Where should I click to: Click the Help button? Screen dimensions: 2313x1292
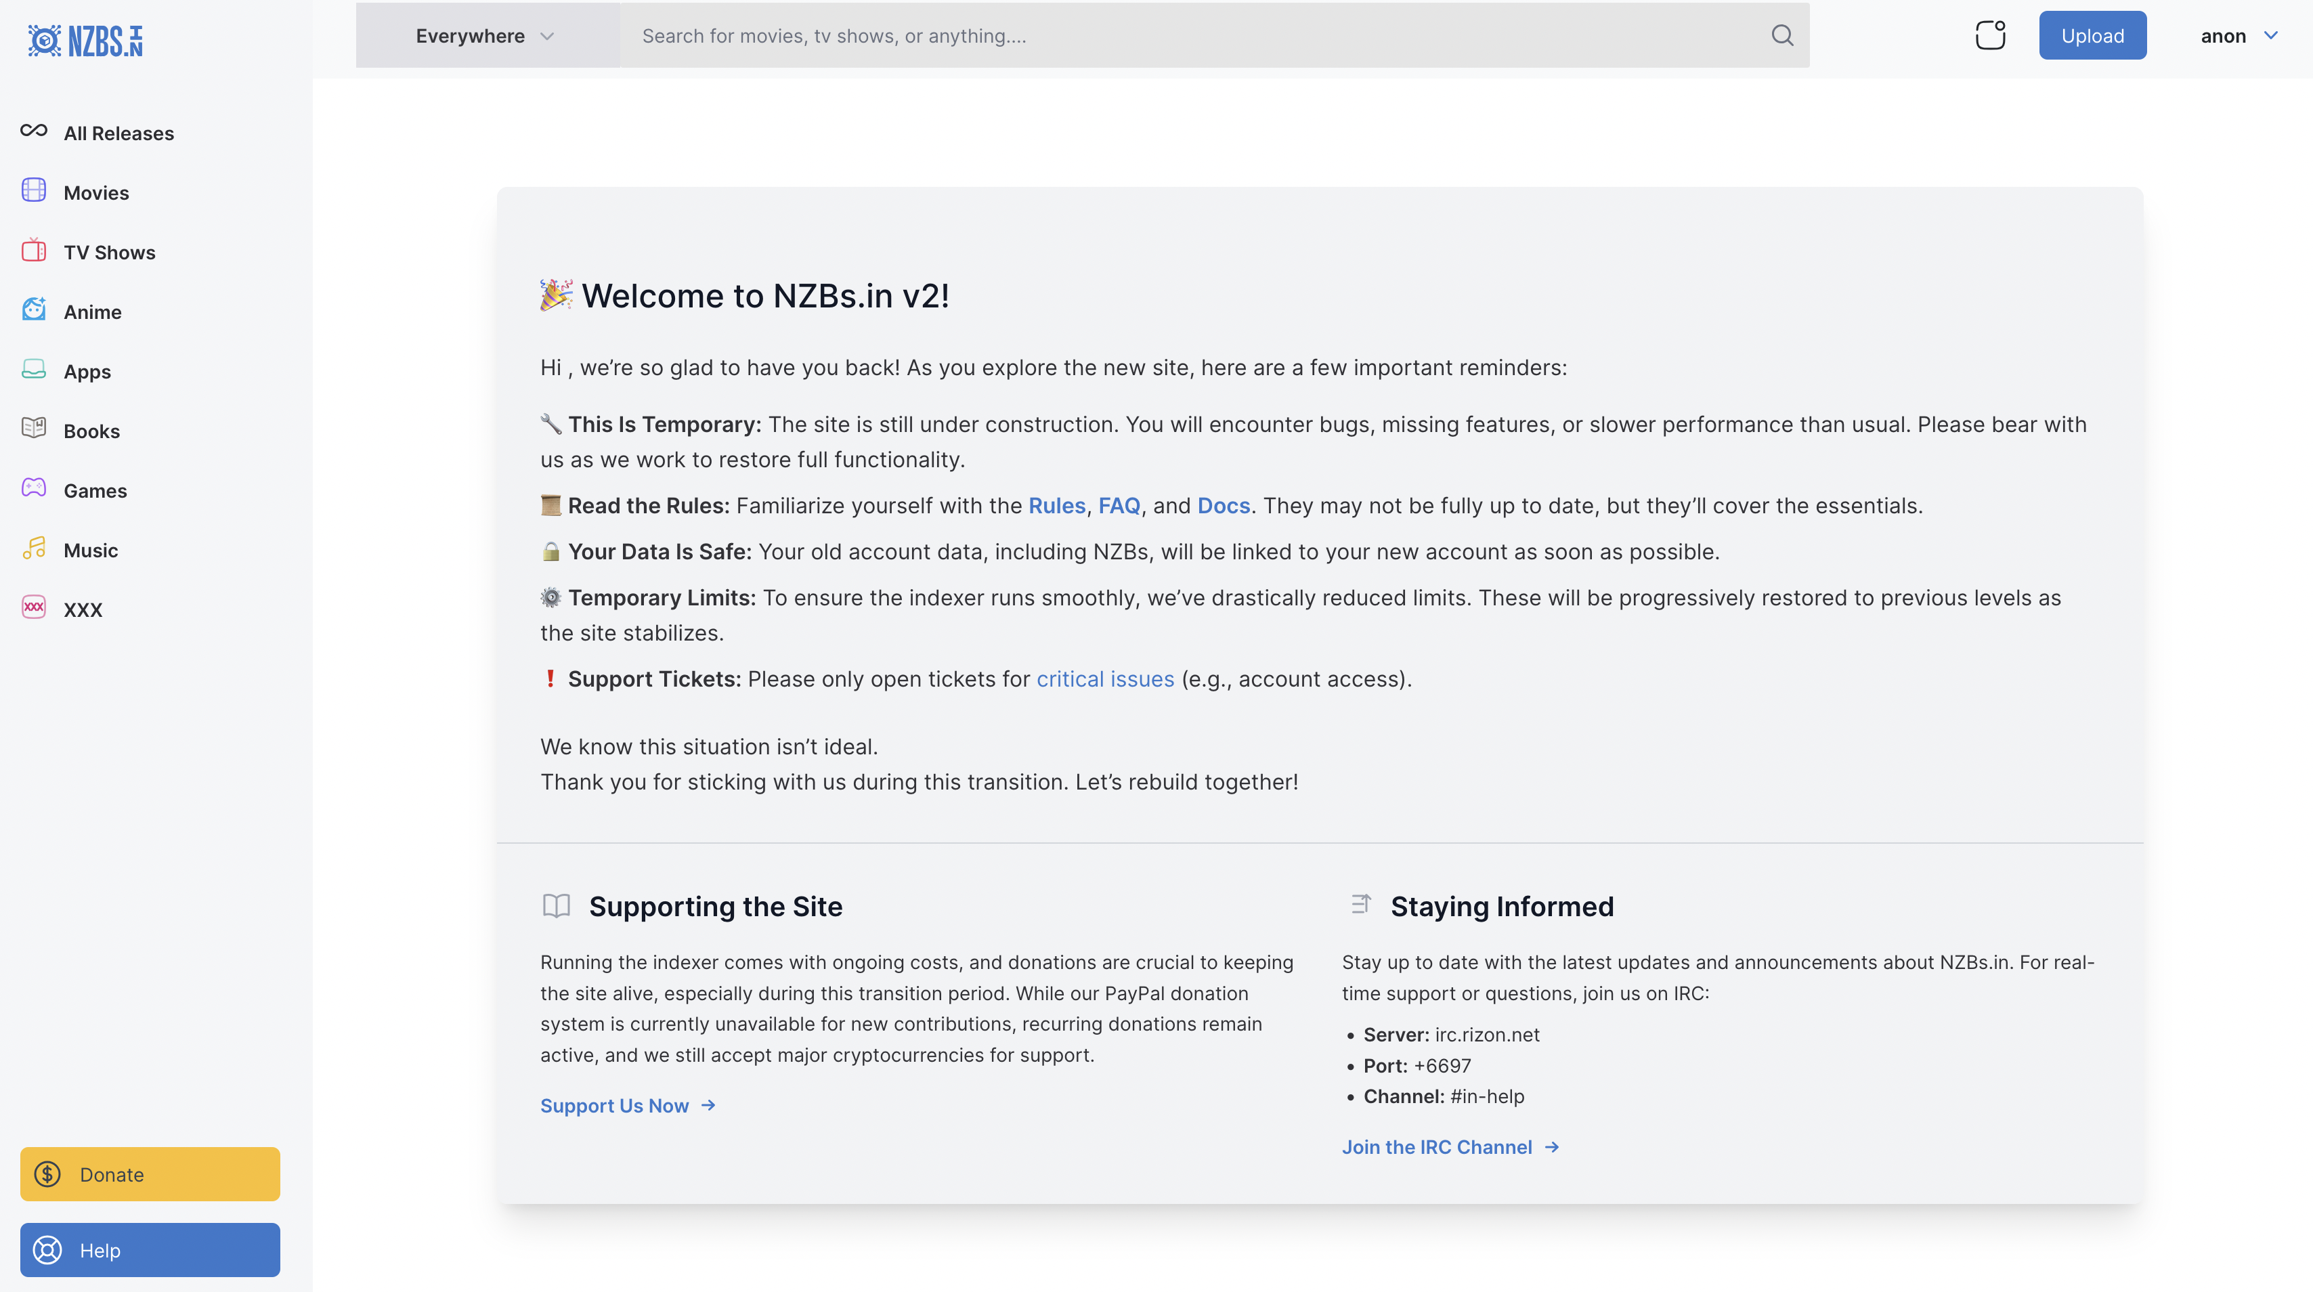click(150, 1250)
